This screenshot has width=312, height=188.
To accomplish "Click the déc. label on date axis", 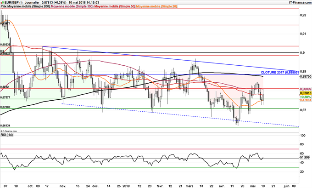I will click(95, 186).
